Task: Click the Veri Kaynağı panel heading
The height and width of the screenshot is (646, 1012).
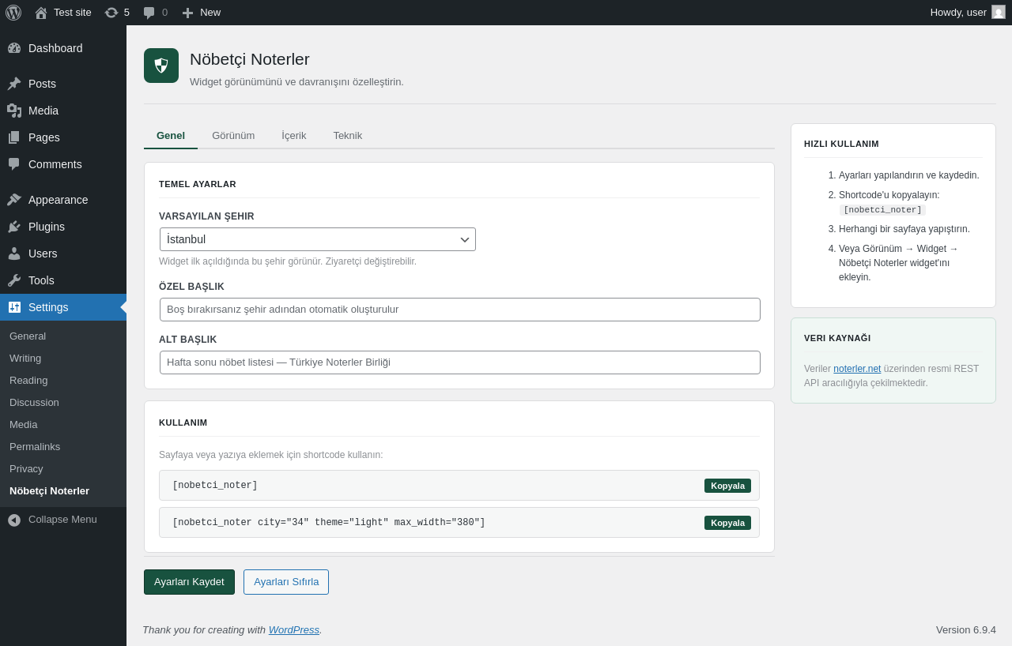Action: pos(837,338)
